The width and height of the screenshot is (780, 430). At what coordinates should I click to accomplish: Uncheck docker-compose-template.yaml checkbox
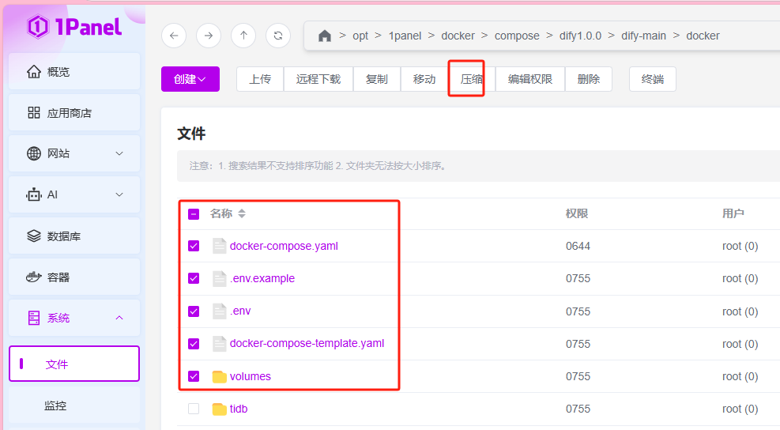coord(194,343)
